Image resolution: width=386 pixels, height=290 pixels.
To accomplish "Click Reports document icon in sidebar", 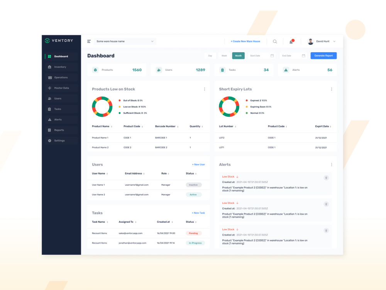I will pyautogui.click(x=49, y=130).
